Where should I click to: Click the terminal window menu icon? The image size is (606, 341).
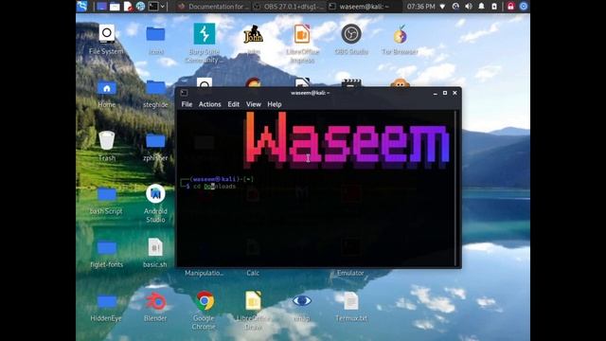pyautogui.click(x=184, y=93)
